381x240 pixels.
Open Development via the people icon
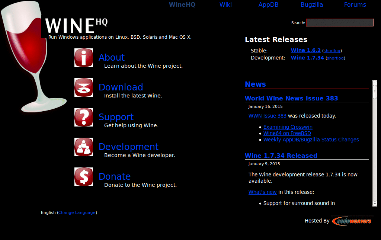83,147
